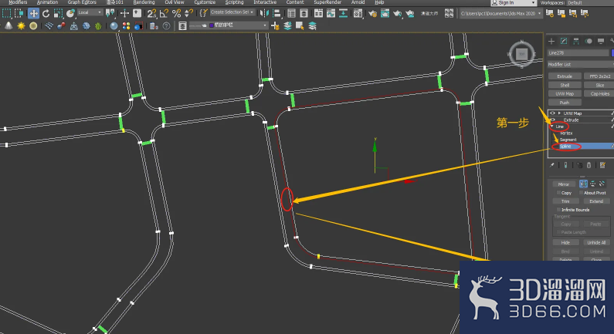This screenshot has height=334, width=614.
Task: Select the Mirror Vertically toggle button
Action: (593, 184)
